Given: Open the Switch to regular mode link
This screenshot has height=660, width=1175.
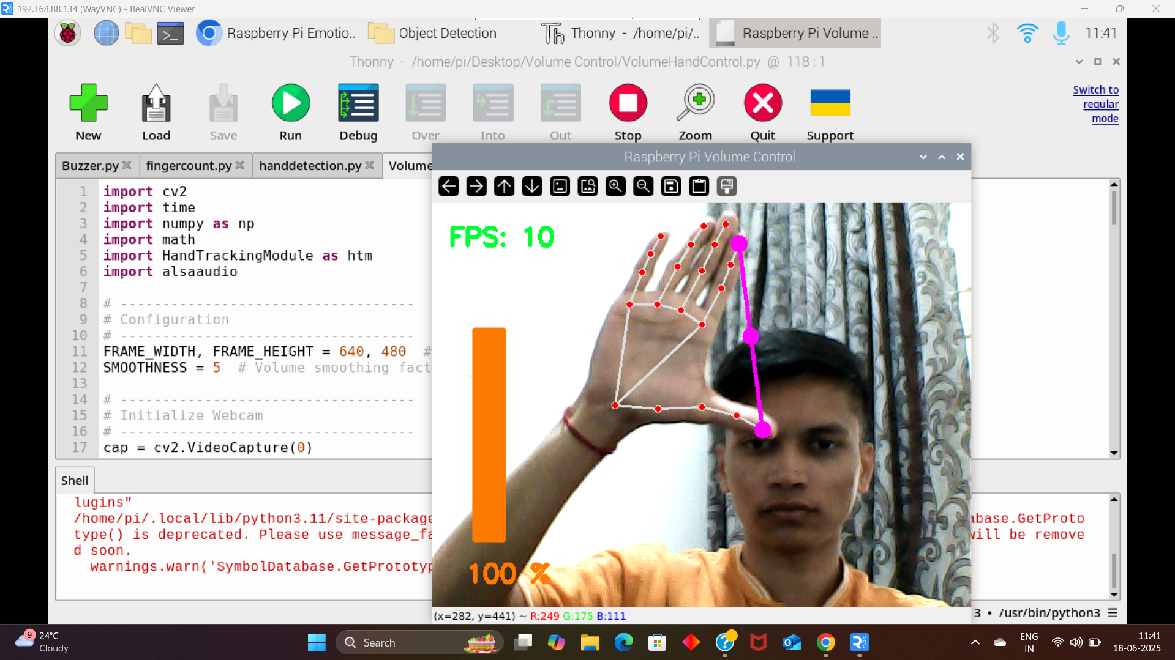Looking at the screenshot, I should 1096,104.
